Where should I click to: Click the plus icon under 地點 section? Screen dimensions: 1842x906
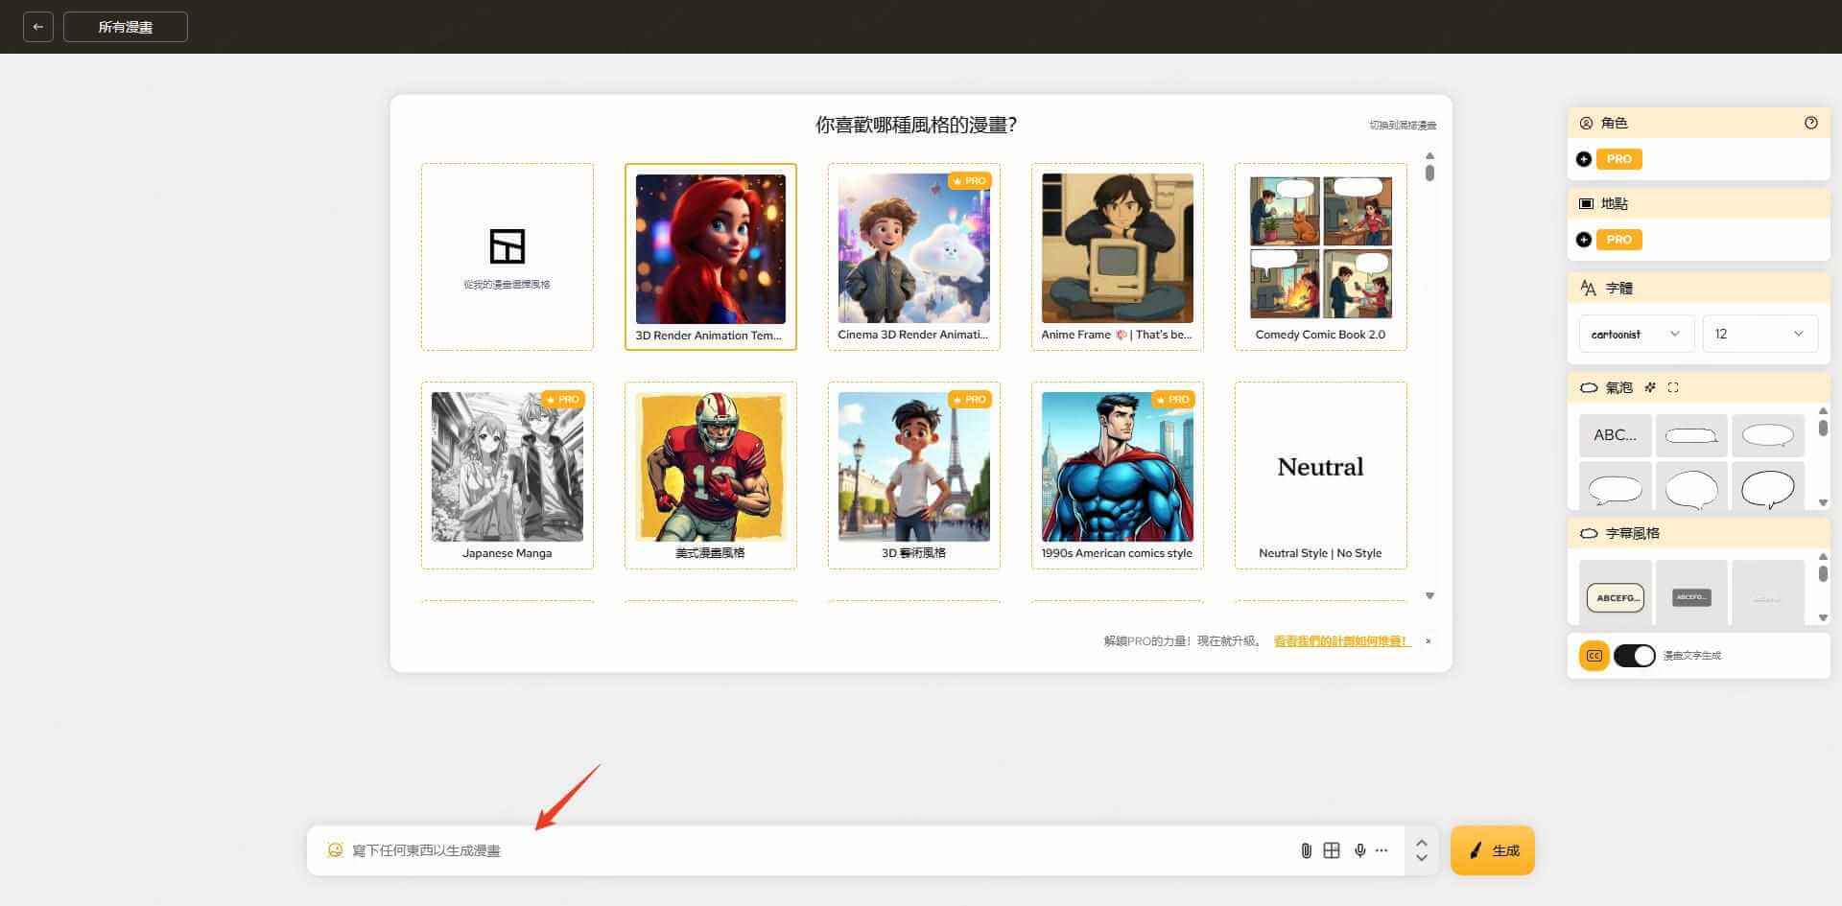[1584, 240]
